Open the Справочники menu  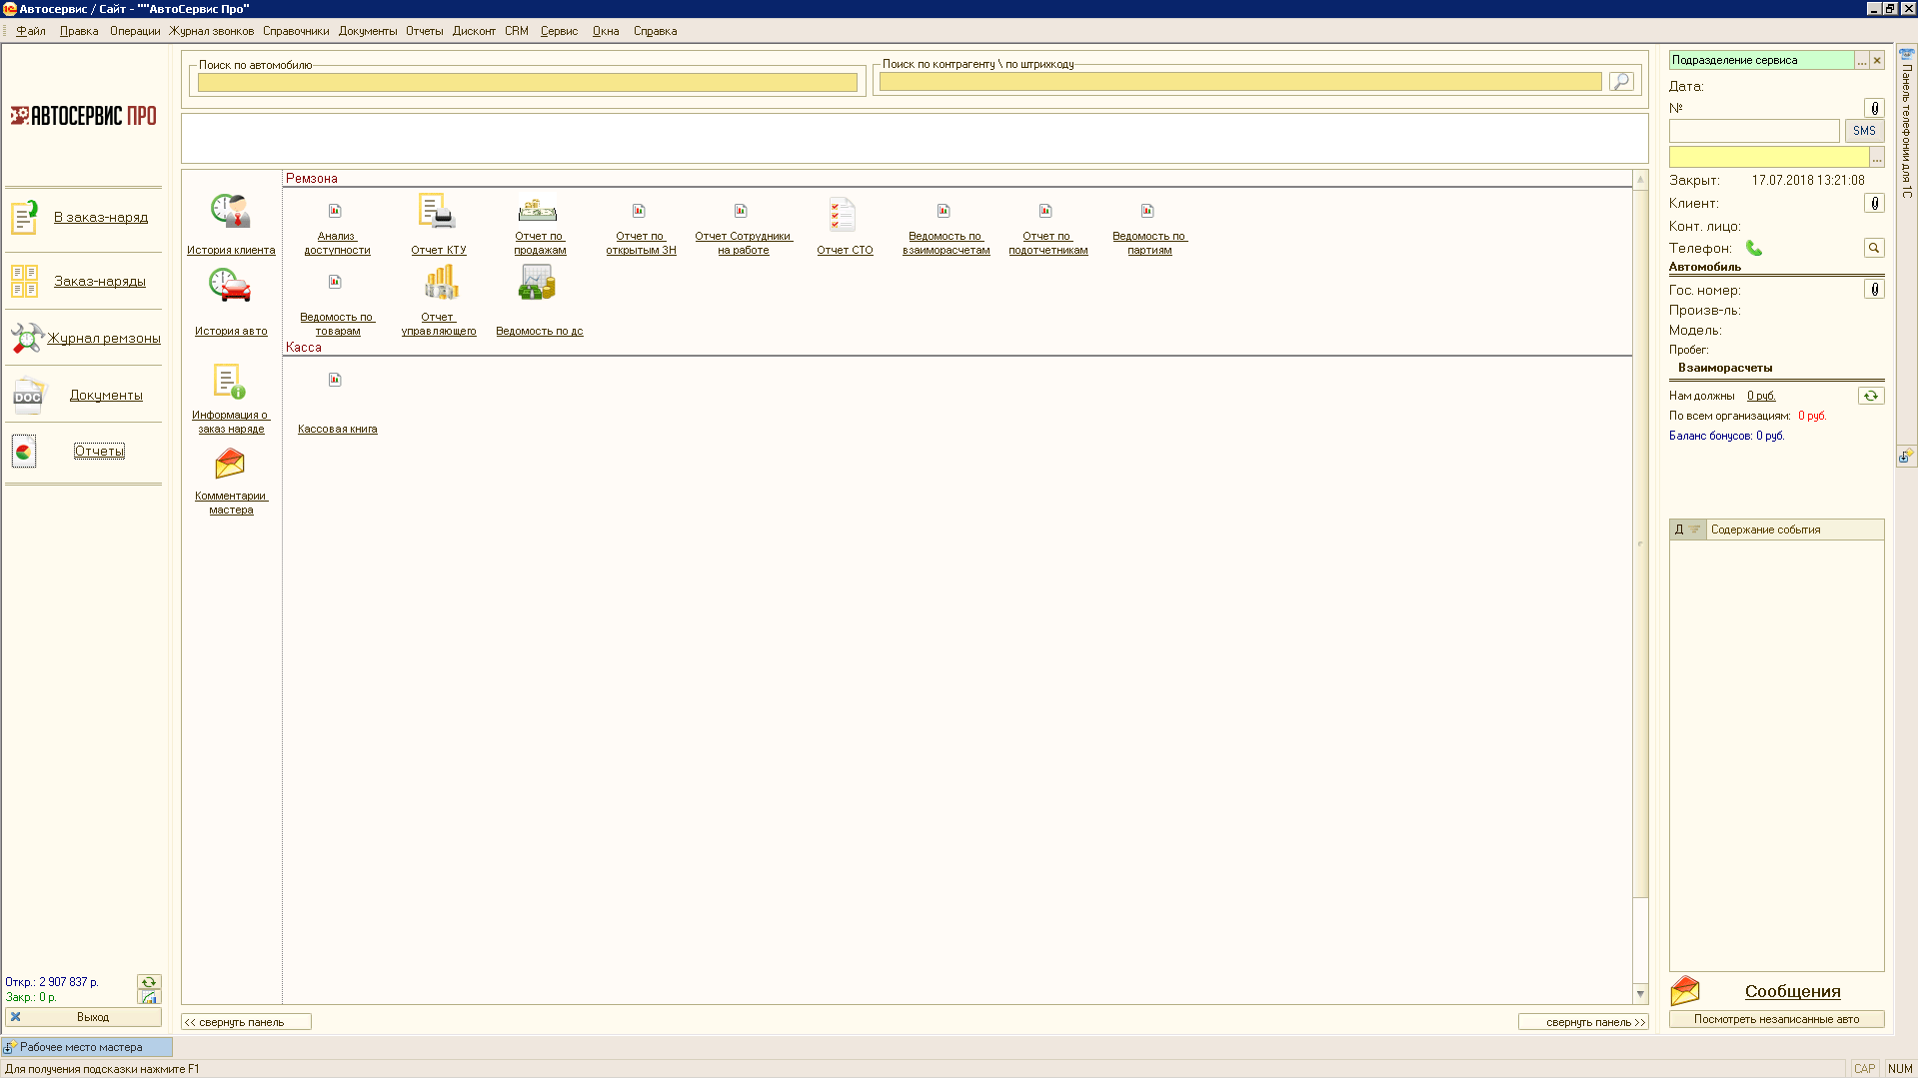pyautogui.click(x=296, y=31)
